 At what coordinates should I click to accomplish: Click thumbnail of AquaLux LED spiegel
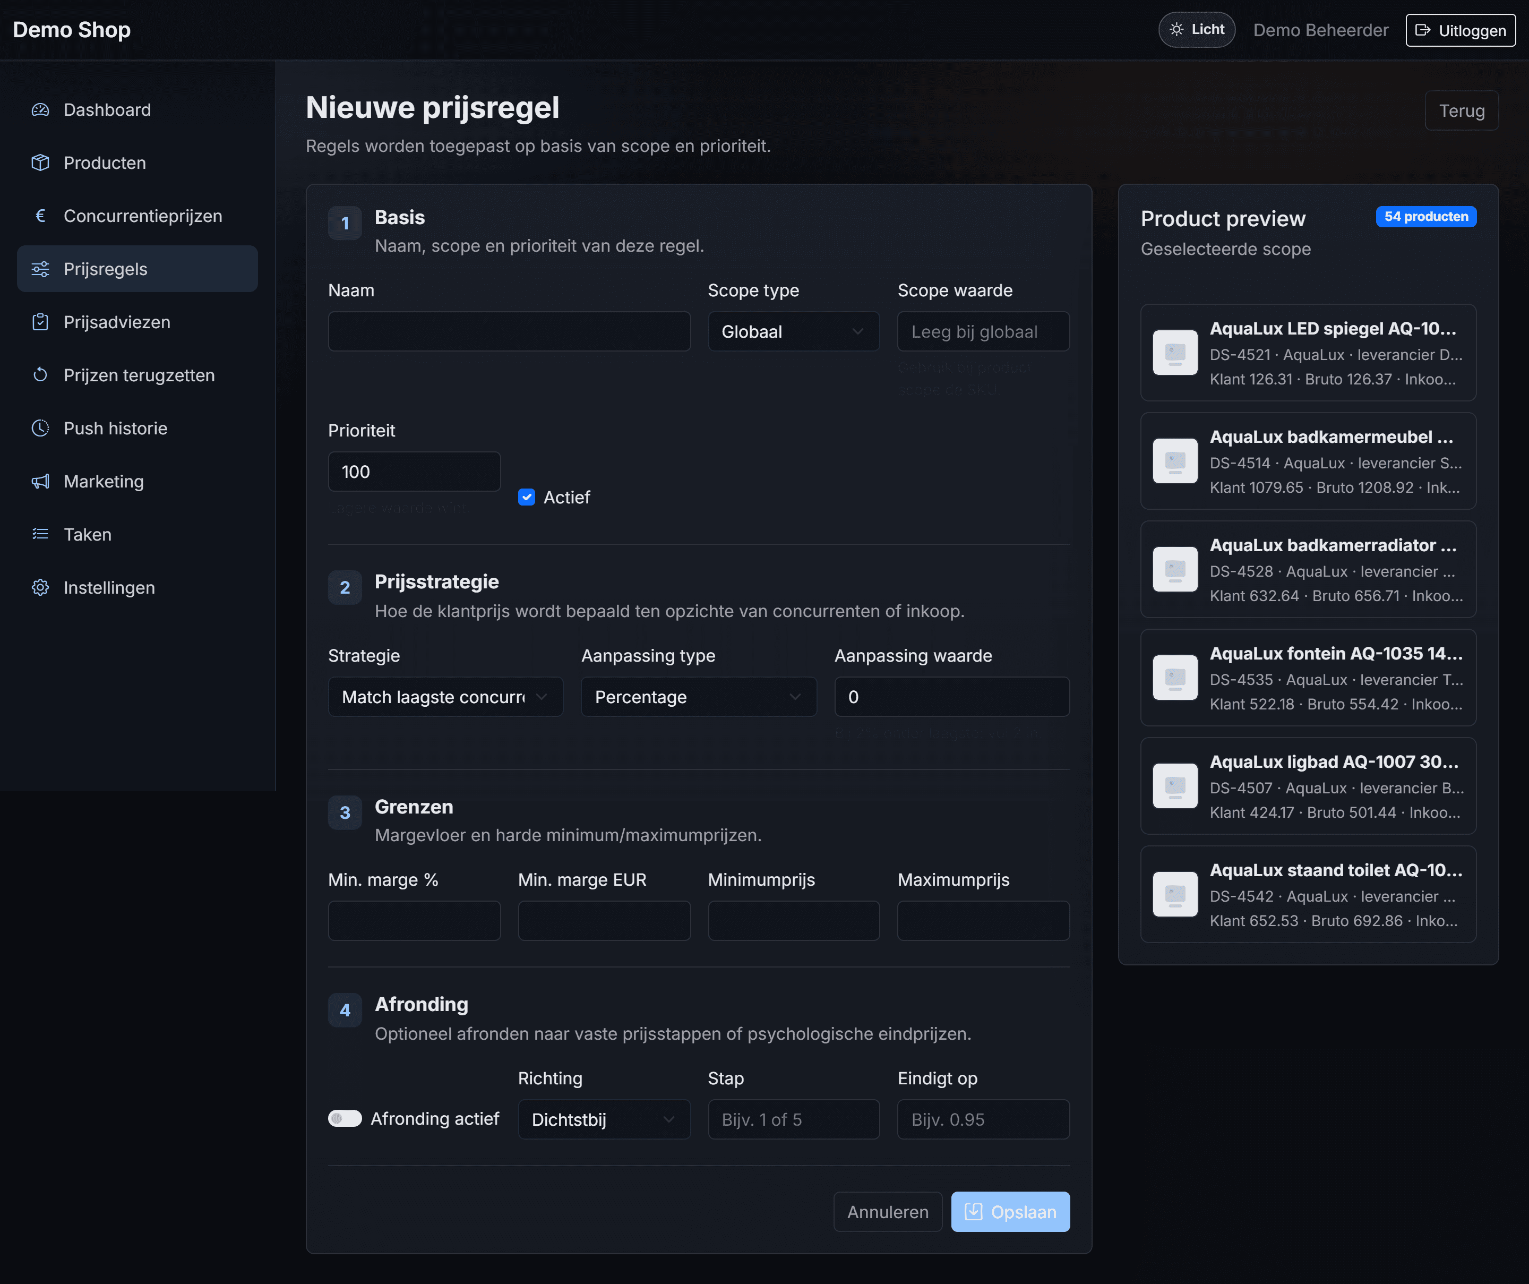click(1175, 353)
